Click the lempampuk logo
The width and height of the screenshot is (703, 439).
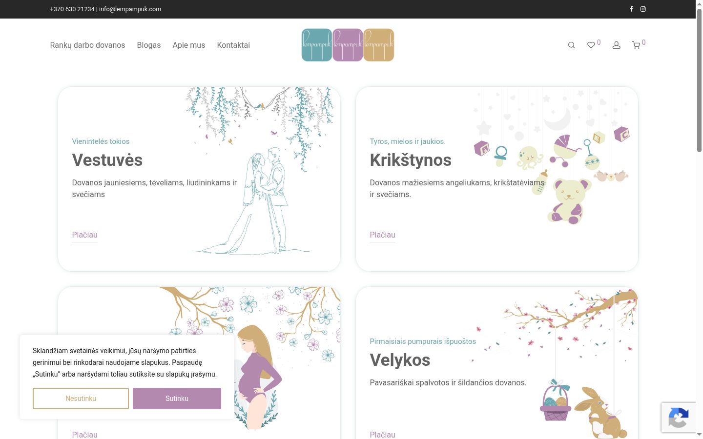tap(348, 45)
